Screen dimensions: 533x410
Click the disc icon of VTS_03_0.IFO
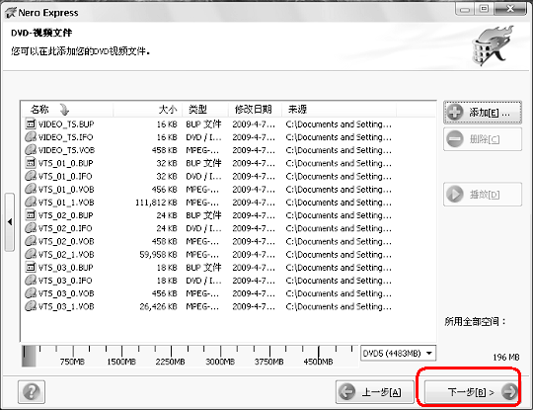31,281
